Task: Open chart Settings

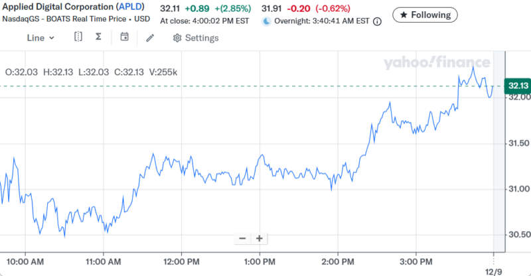Action: (195, 38)
